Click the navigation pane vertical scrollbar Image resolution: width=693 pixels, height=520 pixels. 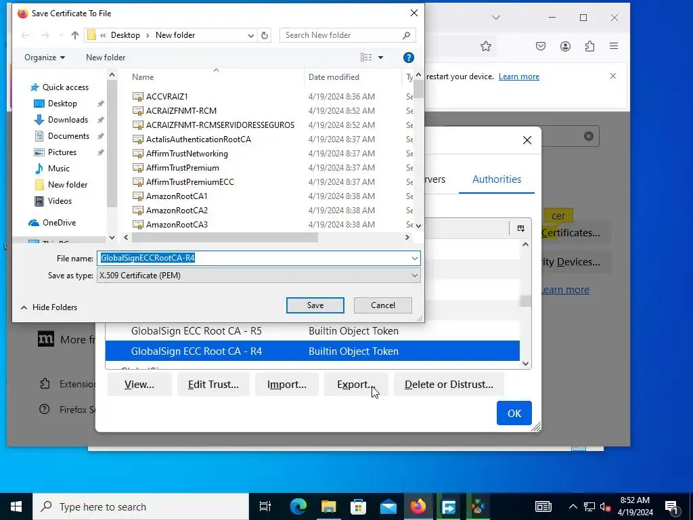(112, 144)
